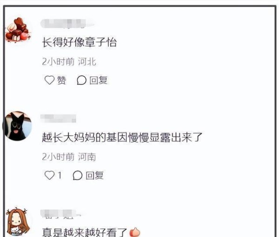
Task: Open the blurred username of the second commenter
Action: (x=59, y=118)
